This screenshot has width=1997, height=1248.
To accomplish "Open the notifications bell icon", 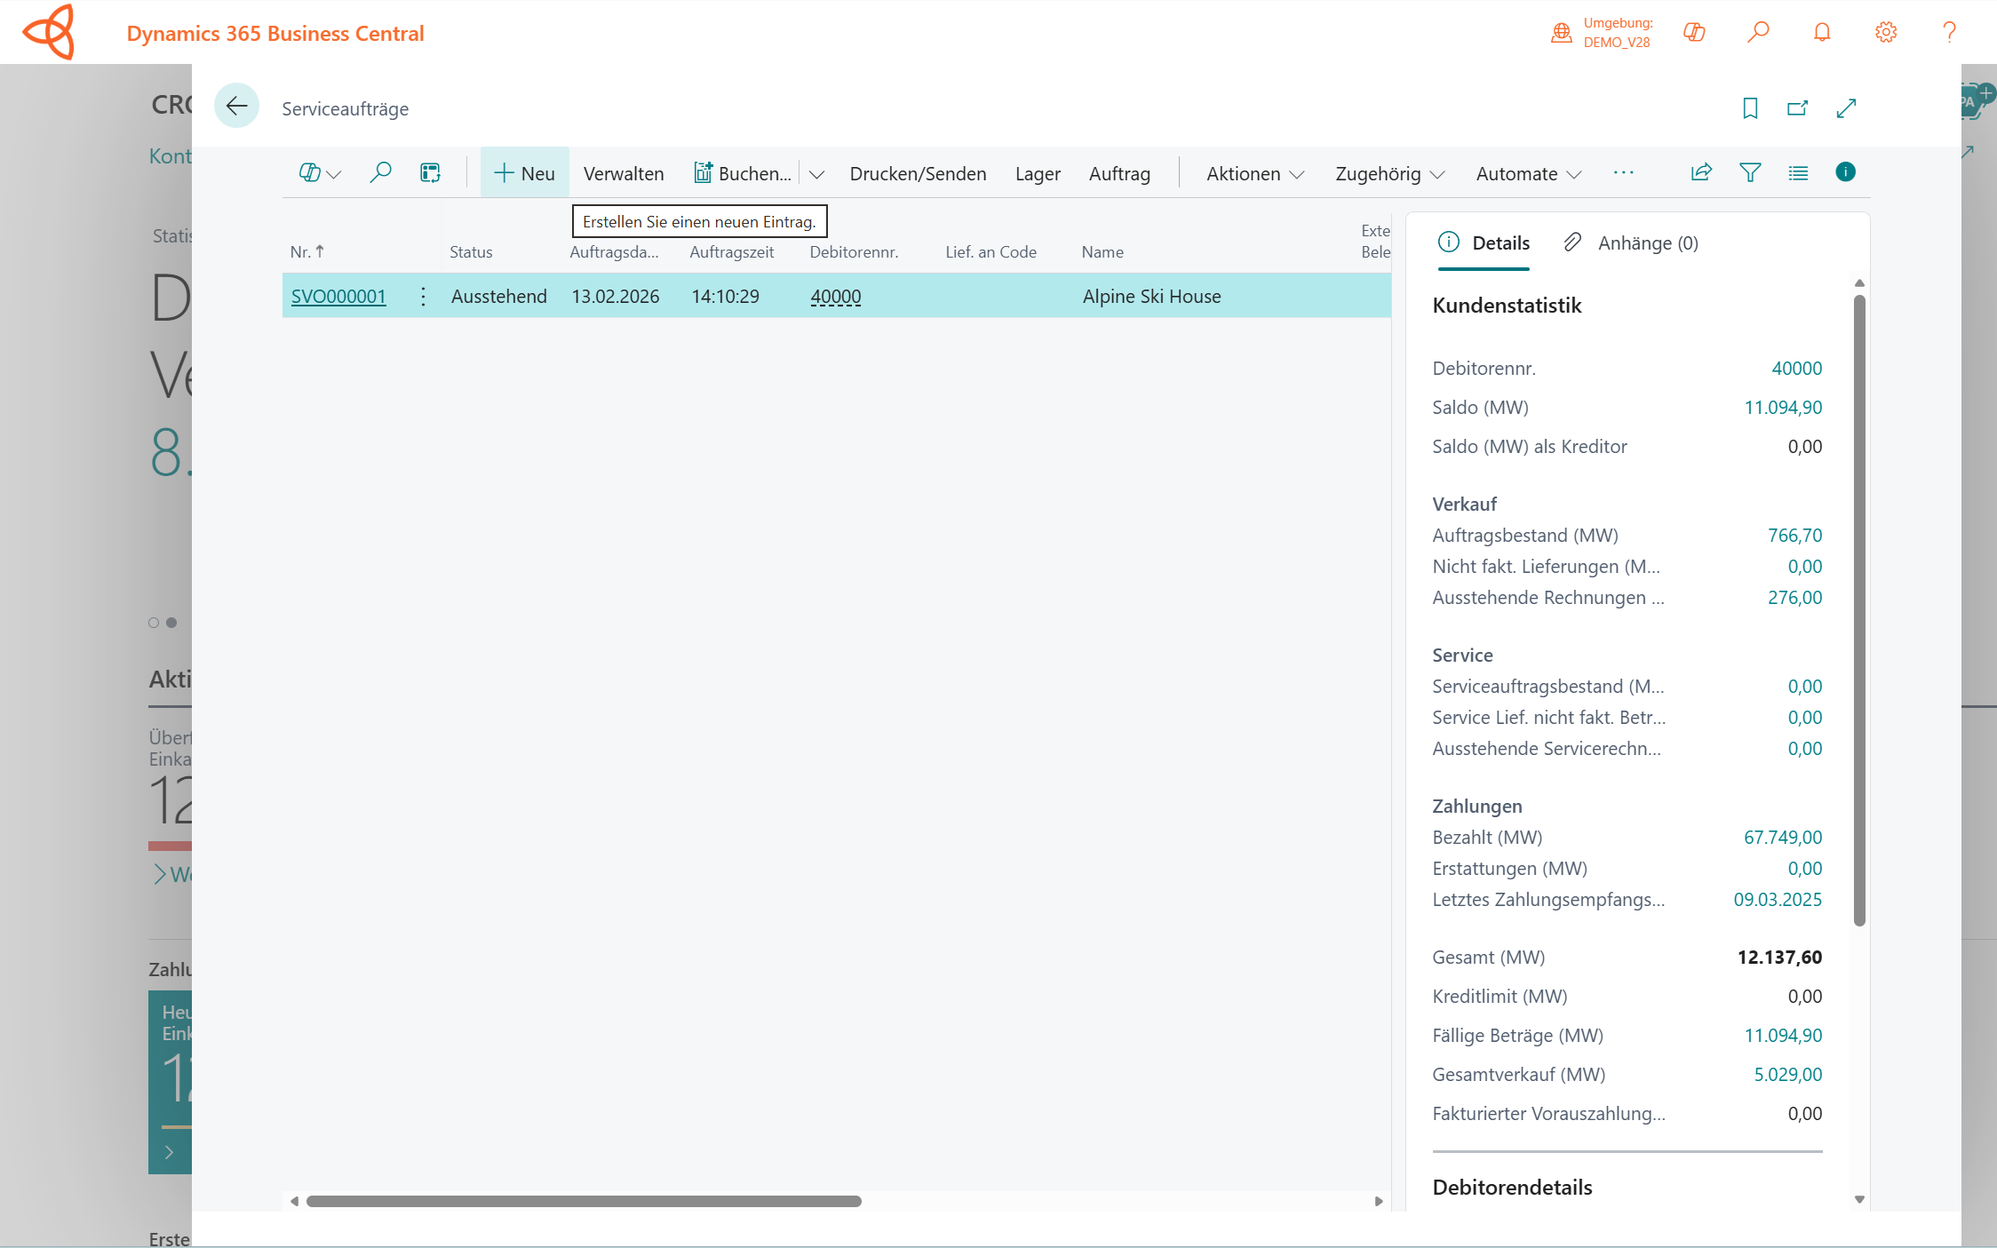I will point(1822,33).
